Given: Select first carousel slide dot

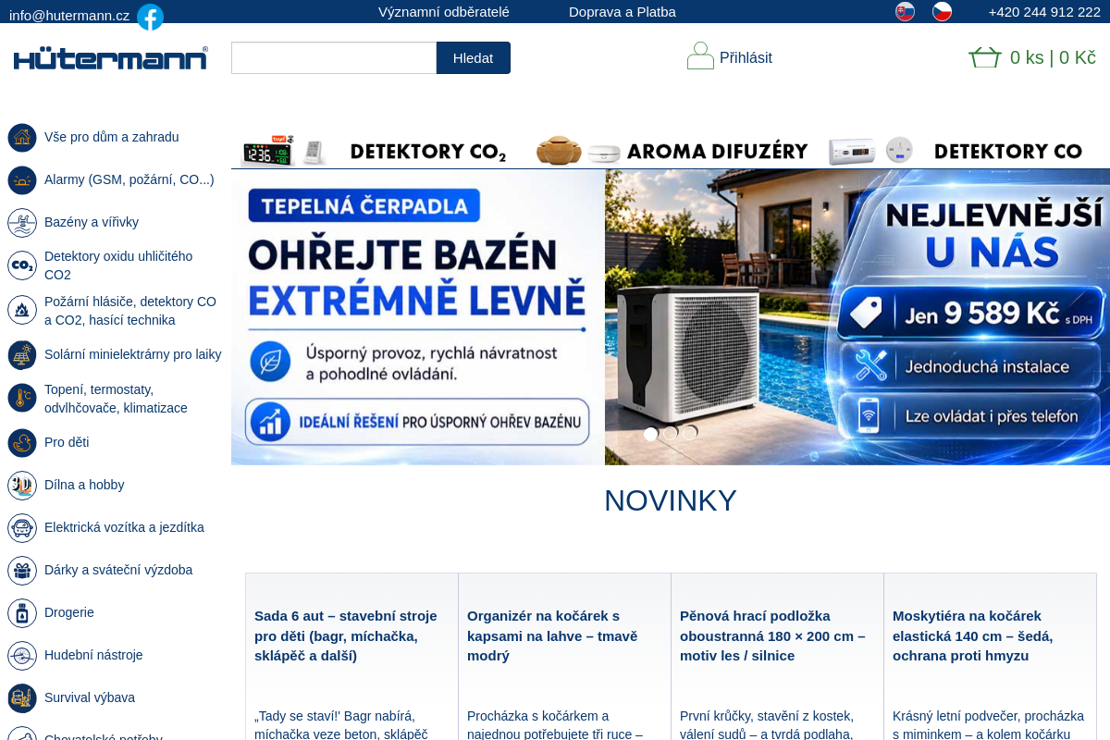Looking at the screenshot, I should (x=650, y=434).
